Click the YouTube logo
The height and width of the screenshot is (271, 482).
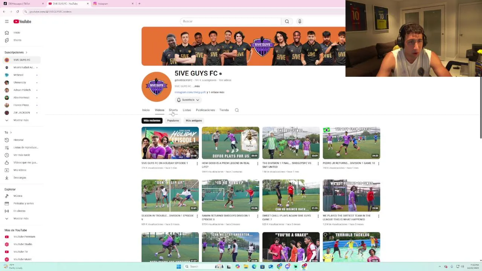point(22,21)
